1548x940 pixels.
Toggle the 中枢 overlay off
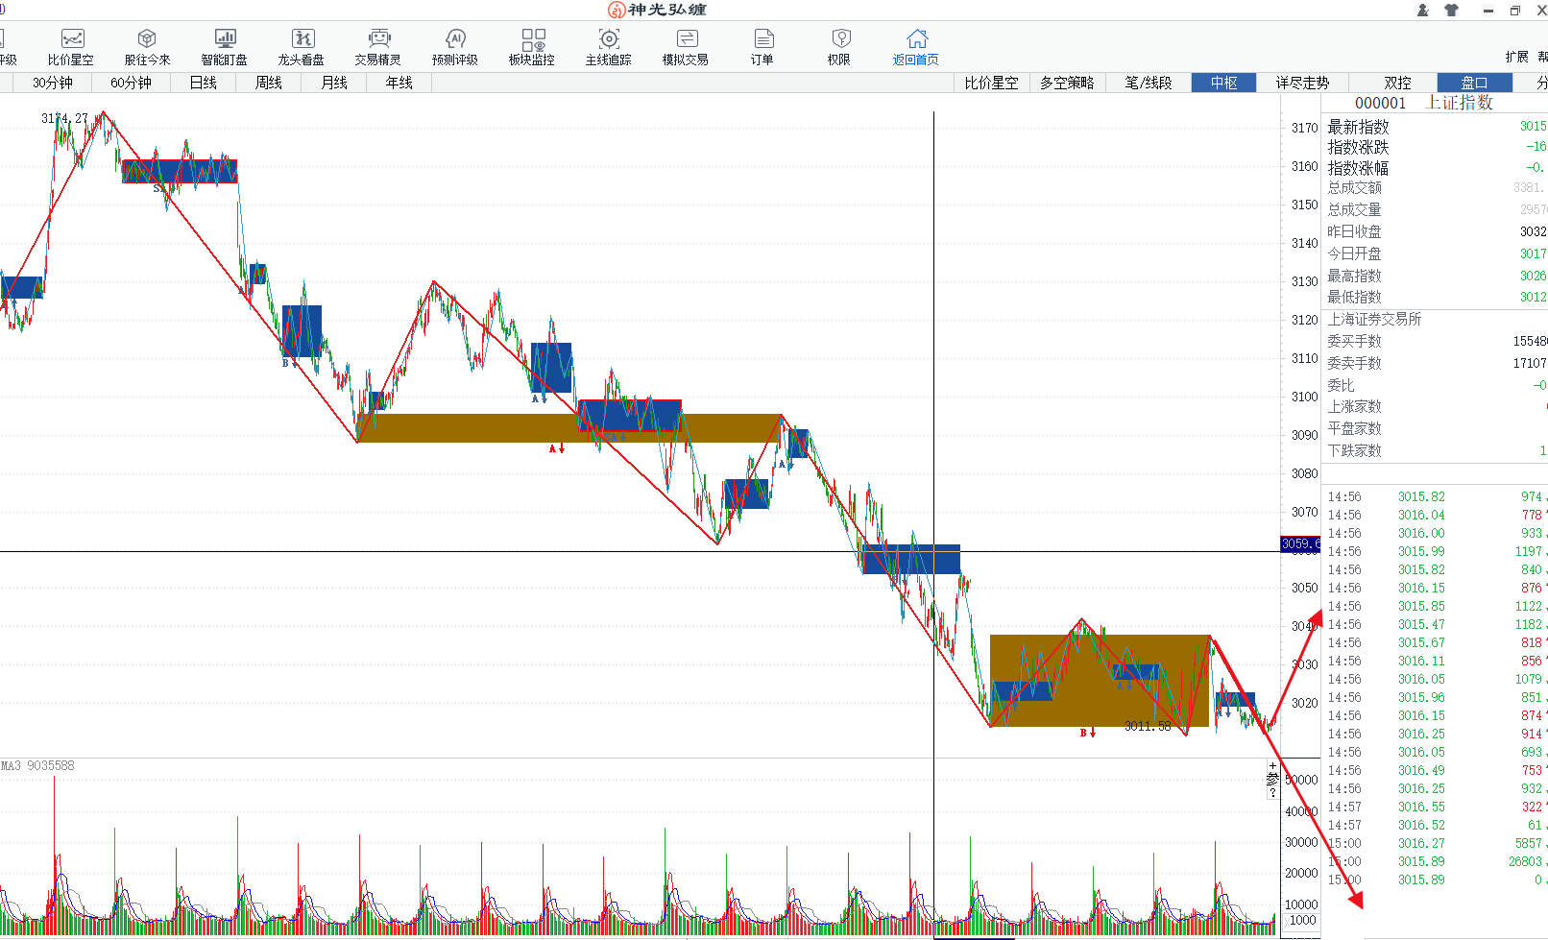point(1223,83)
